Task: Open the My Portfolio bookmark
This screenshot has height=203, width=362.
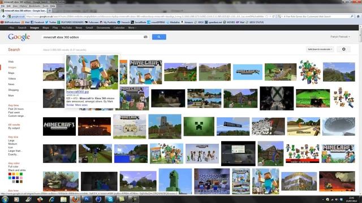Action: coord(108,23)
